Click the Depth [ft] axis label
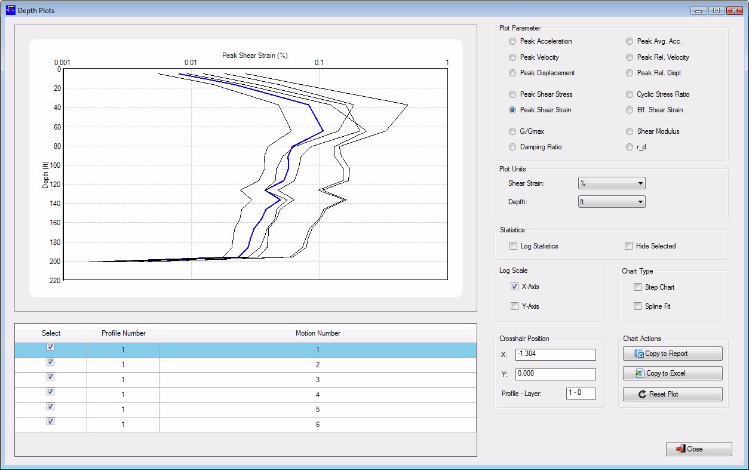The image size is (749, 470). 45,174
